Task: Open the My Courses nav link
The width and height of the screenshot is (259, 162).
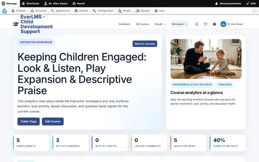Action: [142, 24]
